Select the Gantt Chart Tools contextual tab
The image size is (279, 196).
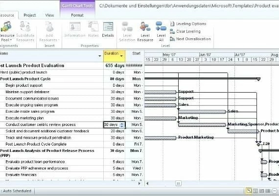[77, 6]
